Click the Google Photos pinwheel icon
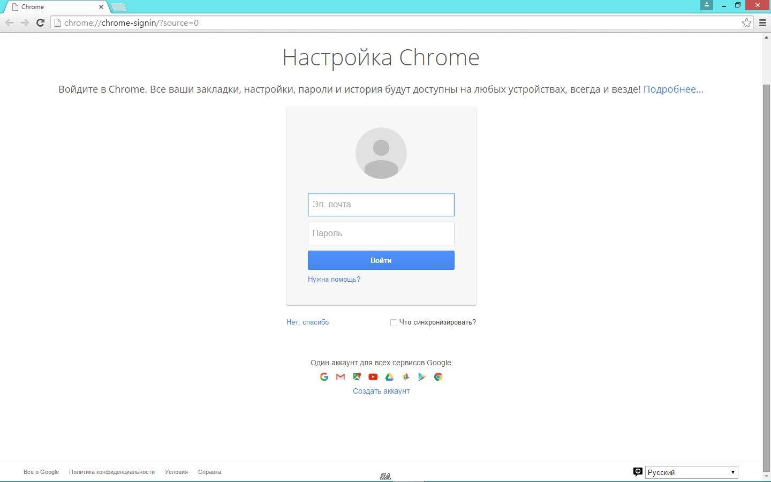Image resolution: width=771 pixels, height=482 pixels. (406, 377)
